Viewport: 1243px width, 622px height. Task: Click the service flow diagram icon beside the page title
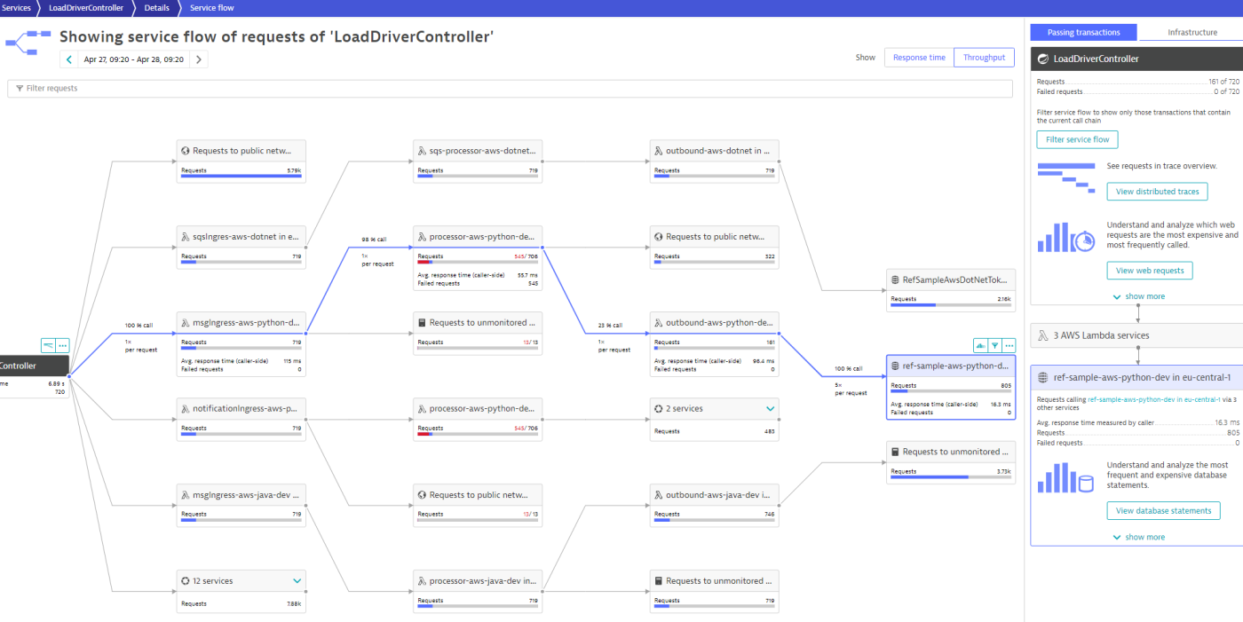pyautogui.click(x=28, y=41)
